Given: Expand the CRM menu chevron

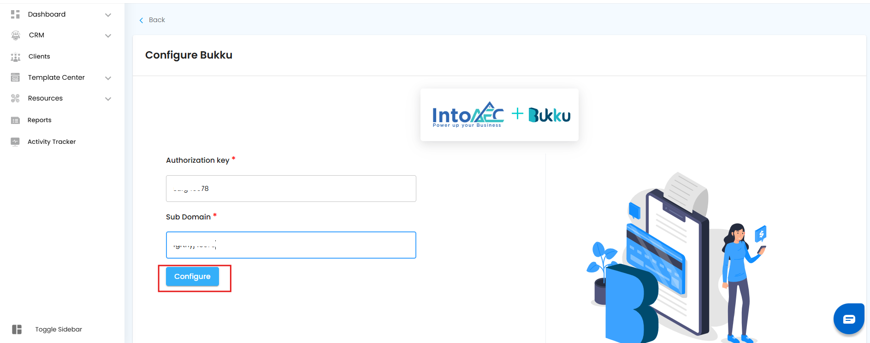Looking at the screenshot, I should (108, 35).
